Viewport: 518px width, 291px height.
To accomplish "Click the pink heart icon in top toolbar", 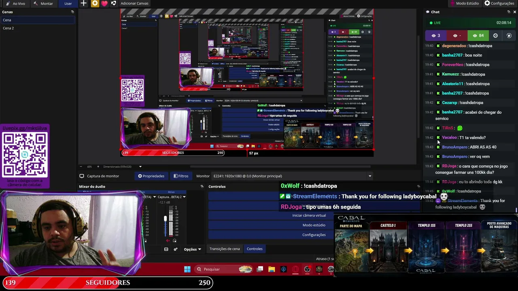I will 104,3.
